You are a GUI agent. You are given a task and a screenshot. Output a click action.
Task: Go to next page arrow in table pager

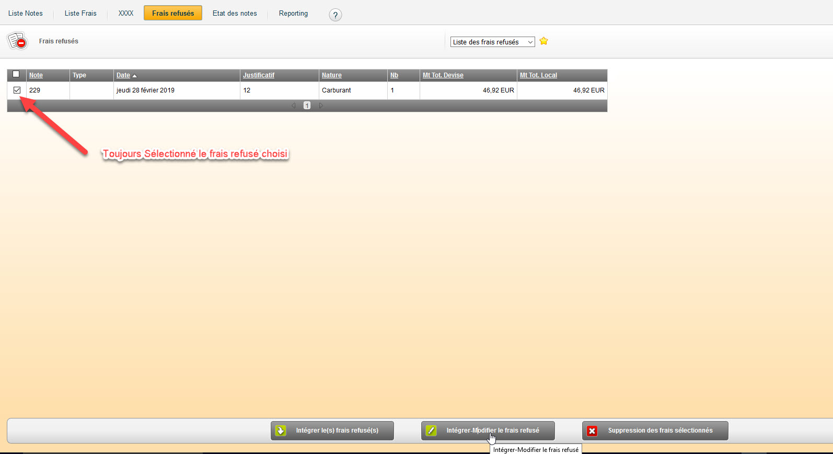coord(321,106)
